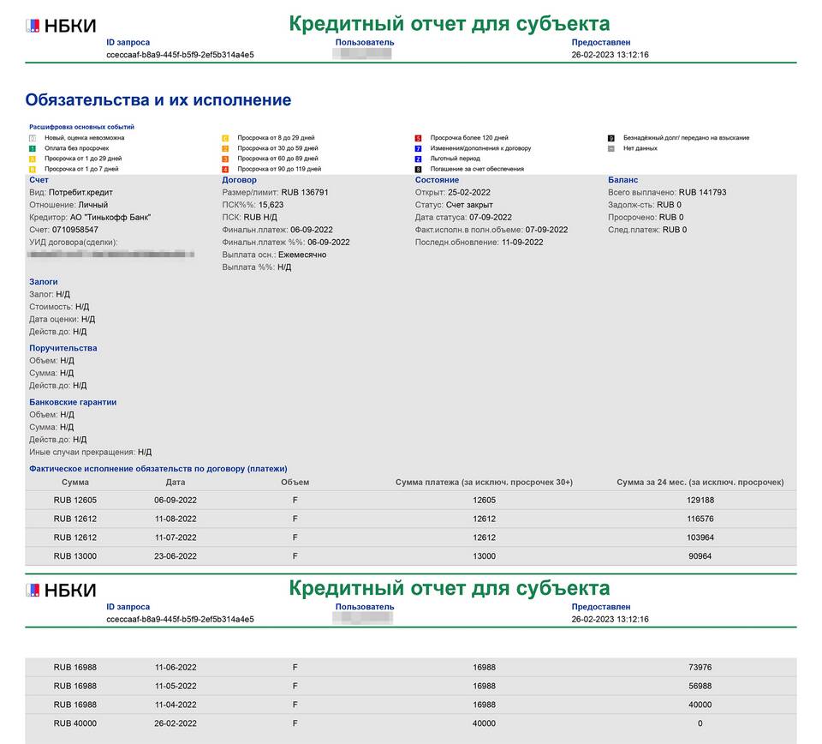The width and height of the screenshot is (822, 744).
Task: Click the 'Залоги' section header
Action: click(x=44, y=281)
